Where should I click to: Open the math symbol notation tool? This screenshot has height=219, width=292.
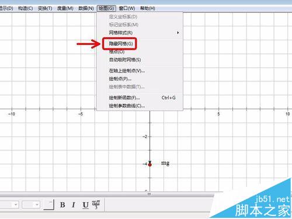click(96, 204)
